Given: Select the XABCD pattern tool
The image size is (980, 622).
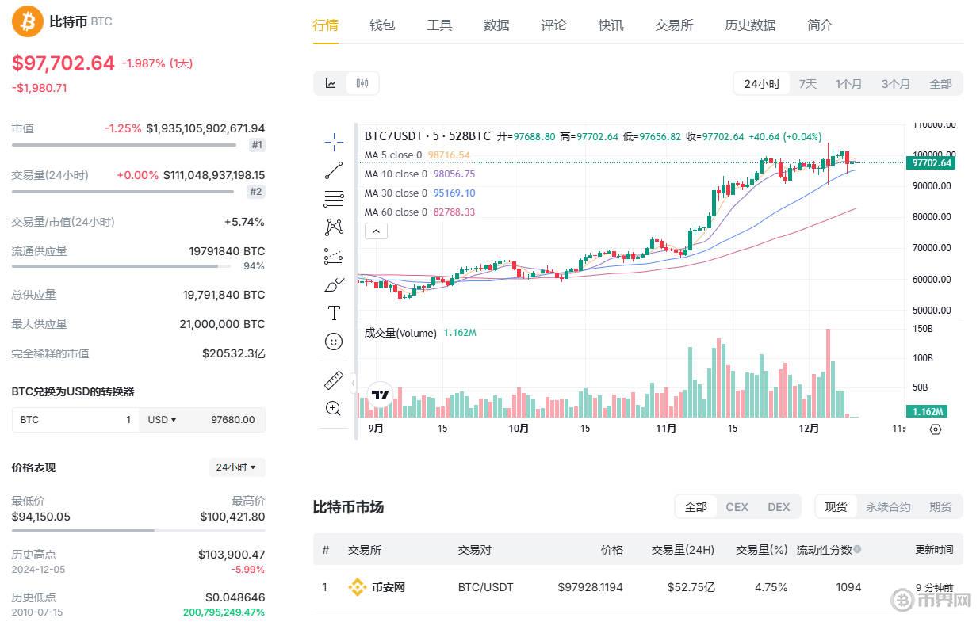Looking at the screenshot, I should point(334,227).
